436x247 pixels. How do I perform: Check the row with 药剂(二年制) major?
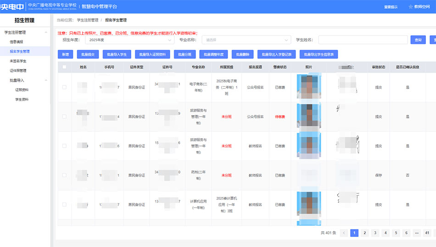point(64,175)
